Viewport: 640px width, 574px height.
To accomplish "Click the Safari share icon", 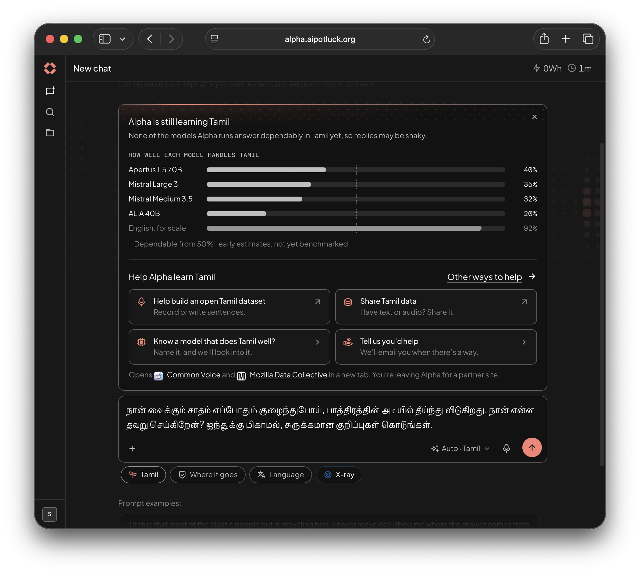I will point(544,39).
